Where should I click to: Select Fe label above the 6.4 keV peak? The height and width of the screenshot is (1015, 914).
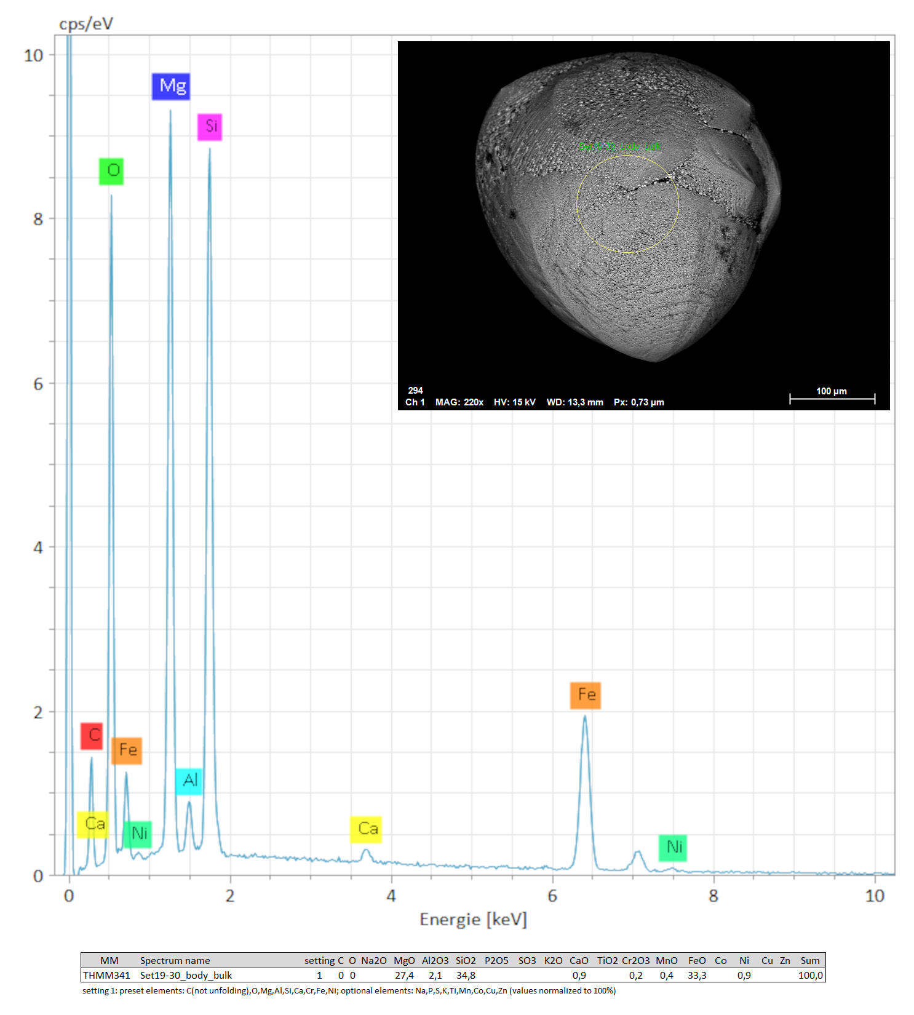[585, 695]
